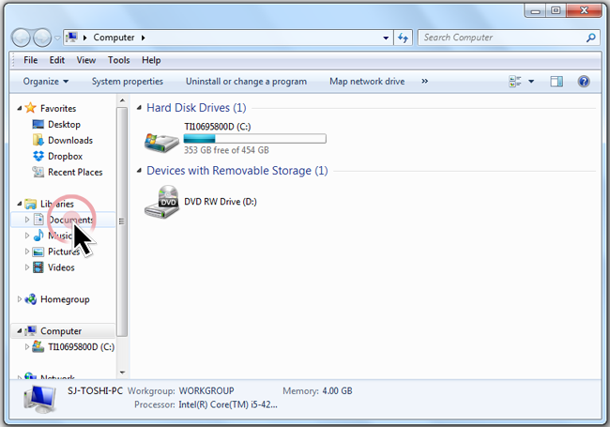Click the Dropbox icon in Favorites

[x=38, y=156]
